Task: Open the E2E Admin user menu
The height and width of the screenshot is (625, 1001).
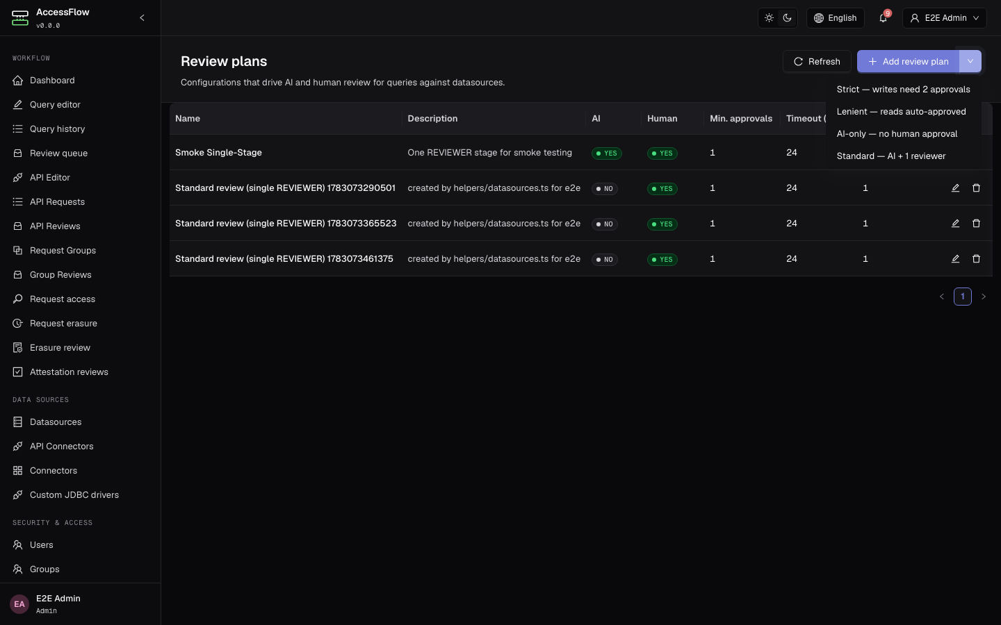Action: (945, 18)
